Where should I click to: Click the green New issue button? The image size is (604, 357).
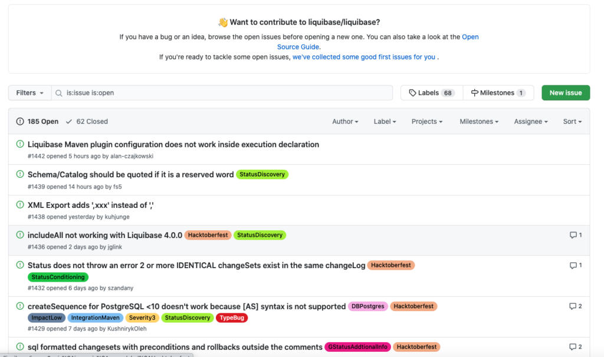coord(566,92)
